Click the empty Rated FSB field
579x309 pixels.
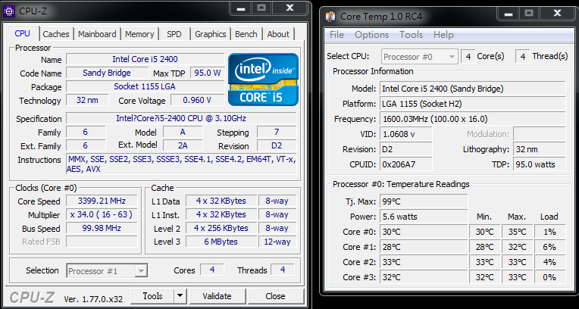(x=102, y=242)
